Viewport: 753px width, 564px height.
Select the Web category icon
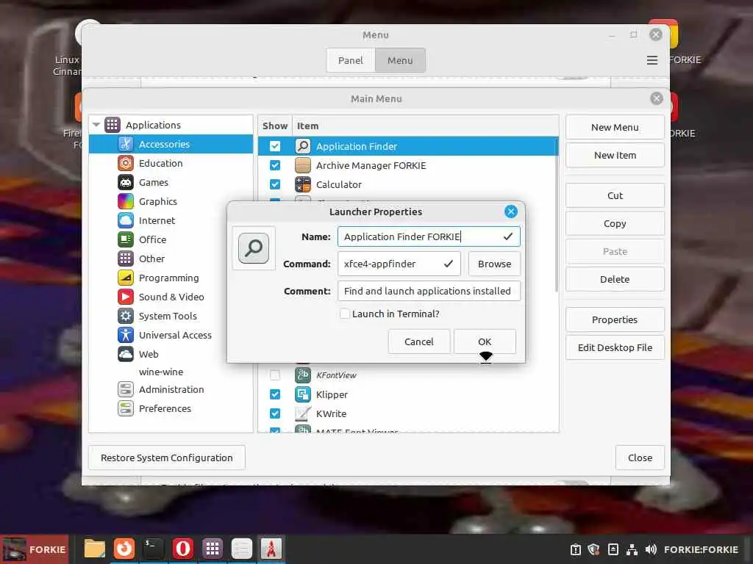click(125, 354)
